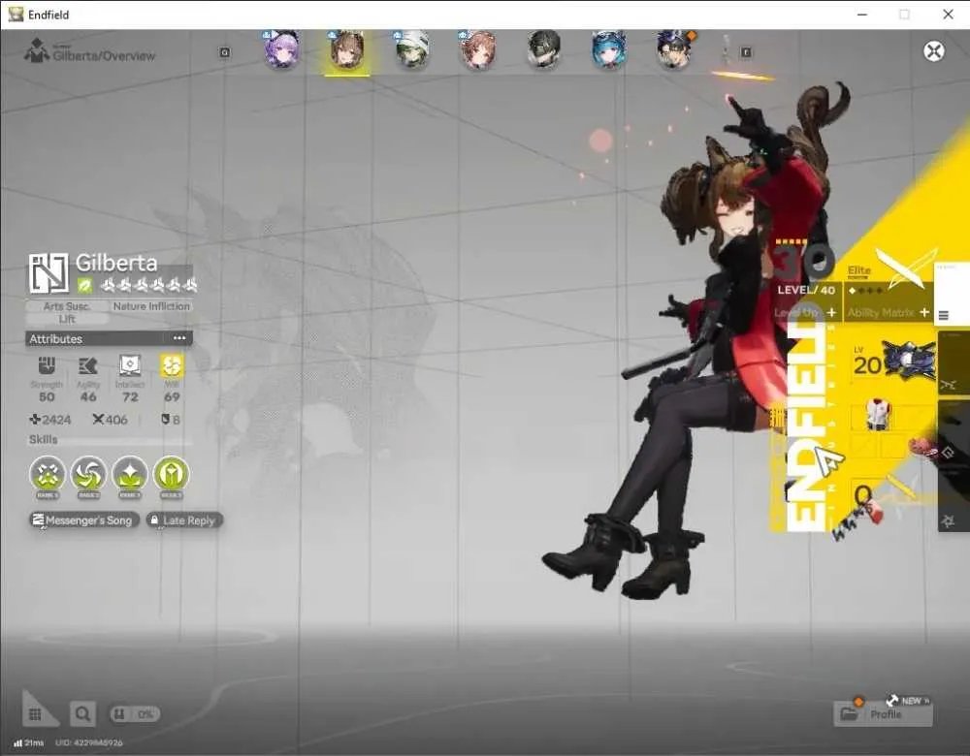
Task: Select the operator portrait with orange marker
Action: (675, 48)
